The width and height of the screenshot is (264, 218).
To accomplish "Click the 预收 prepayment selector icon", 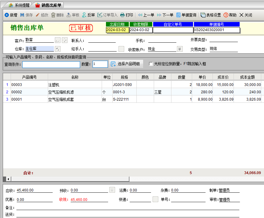I will (112, 190).
